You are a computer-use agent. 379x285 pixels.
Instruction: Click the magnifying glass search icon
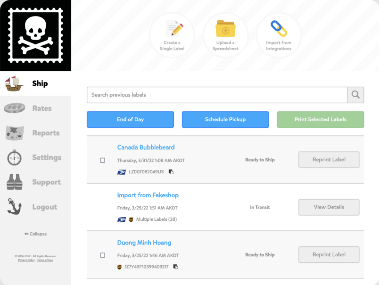coord(355,95)
